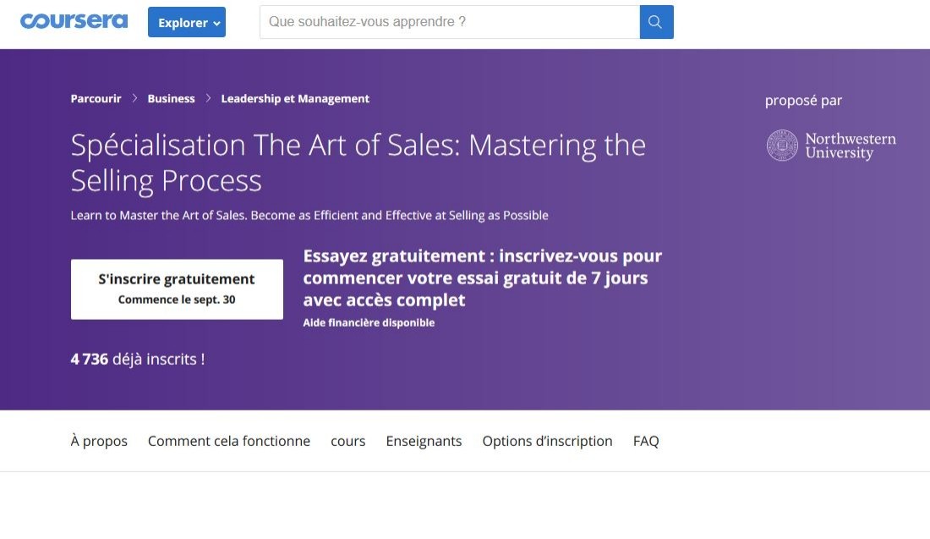Image resolution: width=930 pixels, height=539 pixels.
Task: Click the breadcrumb chevron after Parcourir
Action: (x=134, y=98)
